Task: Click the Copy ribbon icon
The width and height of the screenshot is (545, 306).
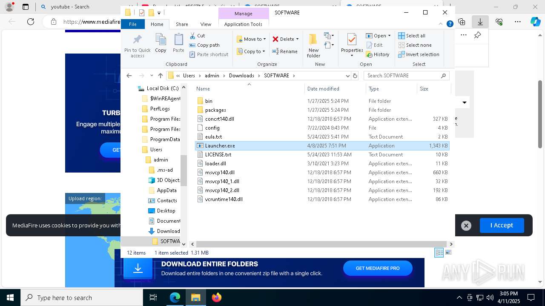Action: pos(161,43)
